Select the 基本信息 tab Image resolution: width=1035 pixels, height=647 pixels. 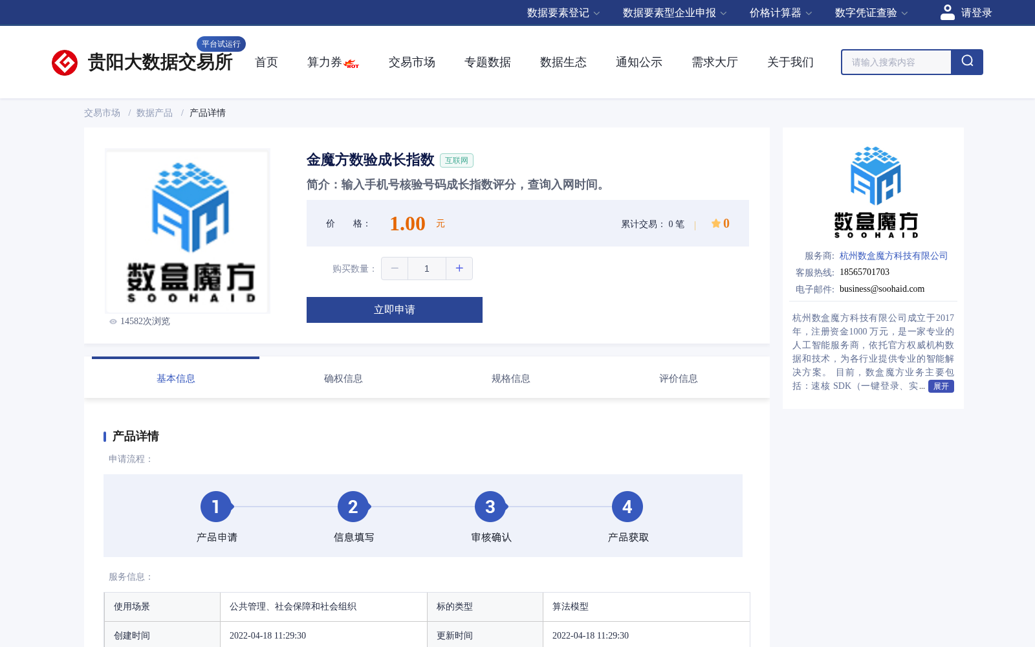click(x=176, y=378)
